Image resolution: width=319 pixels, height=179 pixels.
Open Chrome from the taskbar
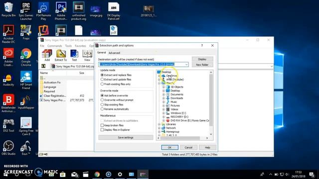tap(97, 175)
